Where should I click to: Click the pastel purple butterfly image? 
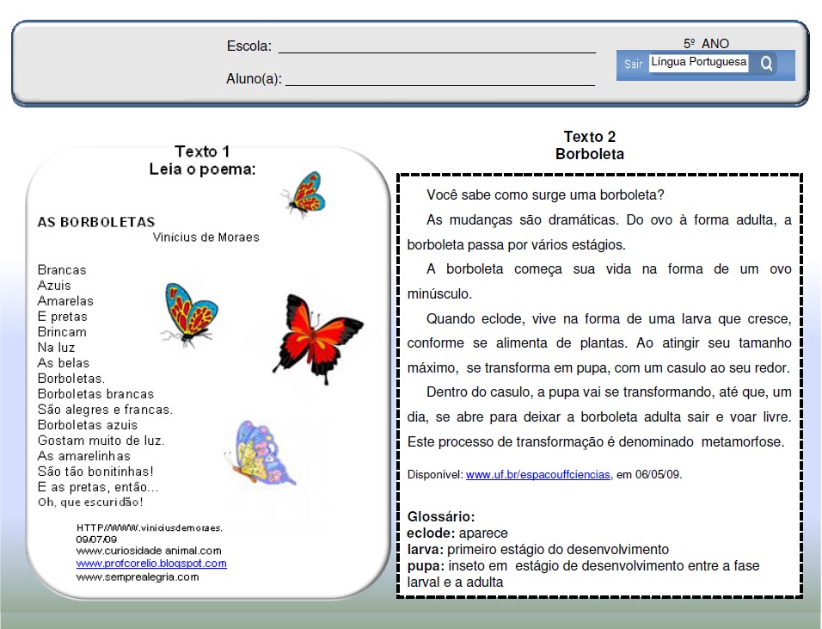260,453
